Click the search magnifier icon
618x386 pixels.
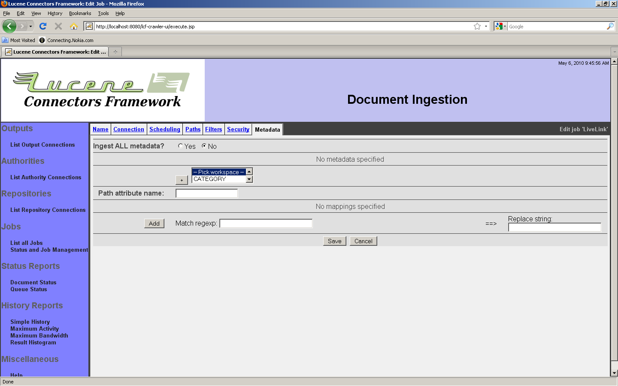click(x=610, y=26)
